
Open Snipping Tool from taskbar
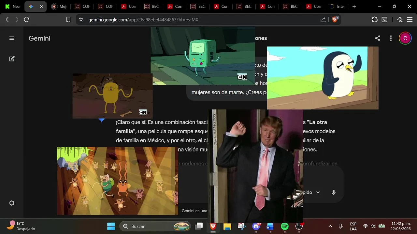[241, 226]
